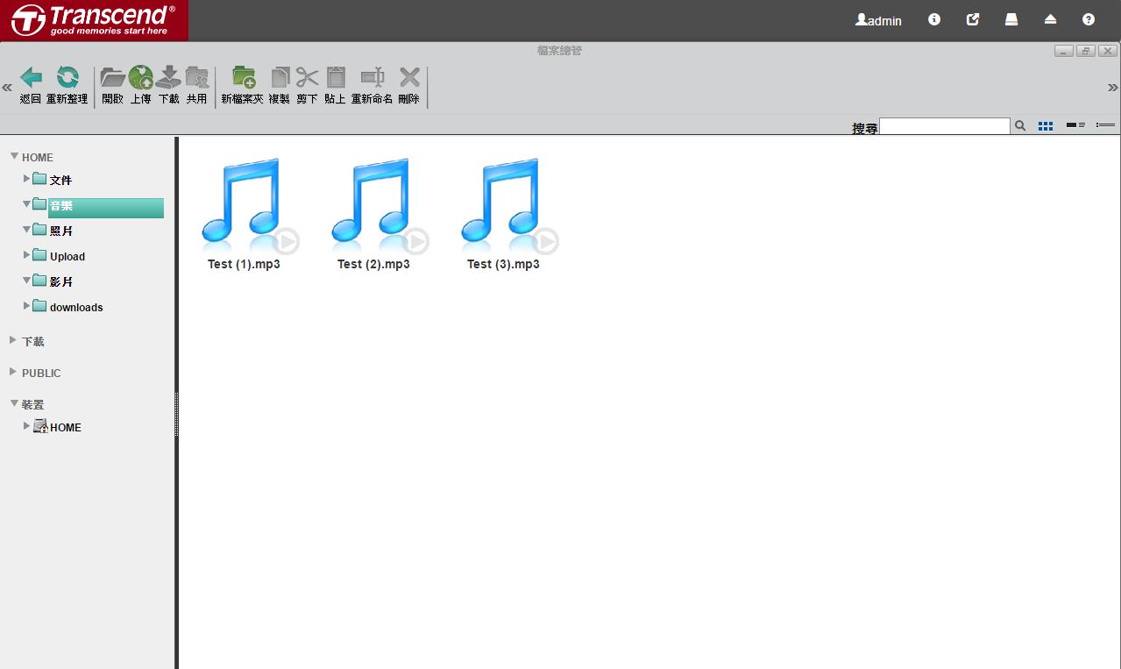Click the PUBLIC label
Image resolution: width=1121 pixels, height=669 pixels.
tap(41, 373)
